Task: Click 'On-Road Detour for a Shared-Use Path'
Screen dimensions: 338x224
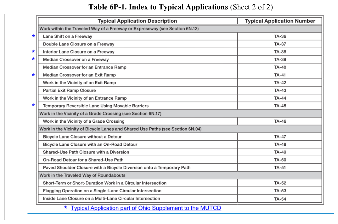Action: click(83, 160)
